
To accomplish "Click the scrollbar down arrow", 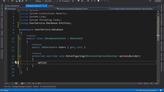I will (x=158, y=81).
